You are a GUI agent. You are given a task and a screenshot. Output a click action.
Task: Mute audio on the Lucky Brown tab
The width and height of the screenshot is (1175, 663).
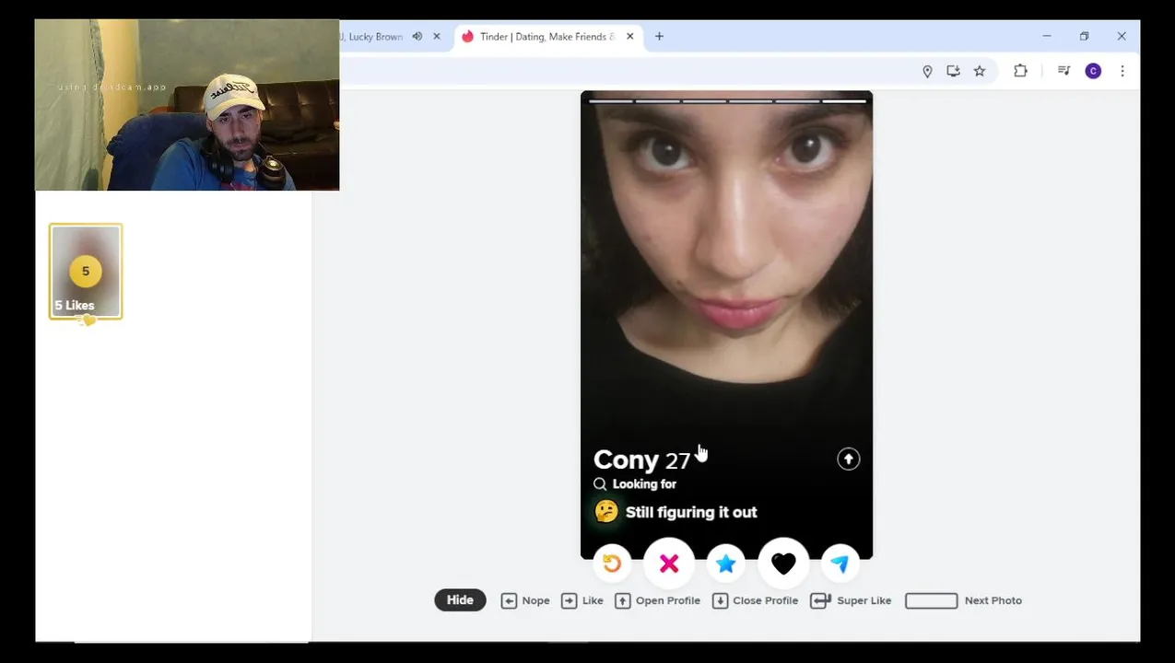coord(417,37)
